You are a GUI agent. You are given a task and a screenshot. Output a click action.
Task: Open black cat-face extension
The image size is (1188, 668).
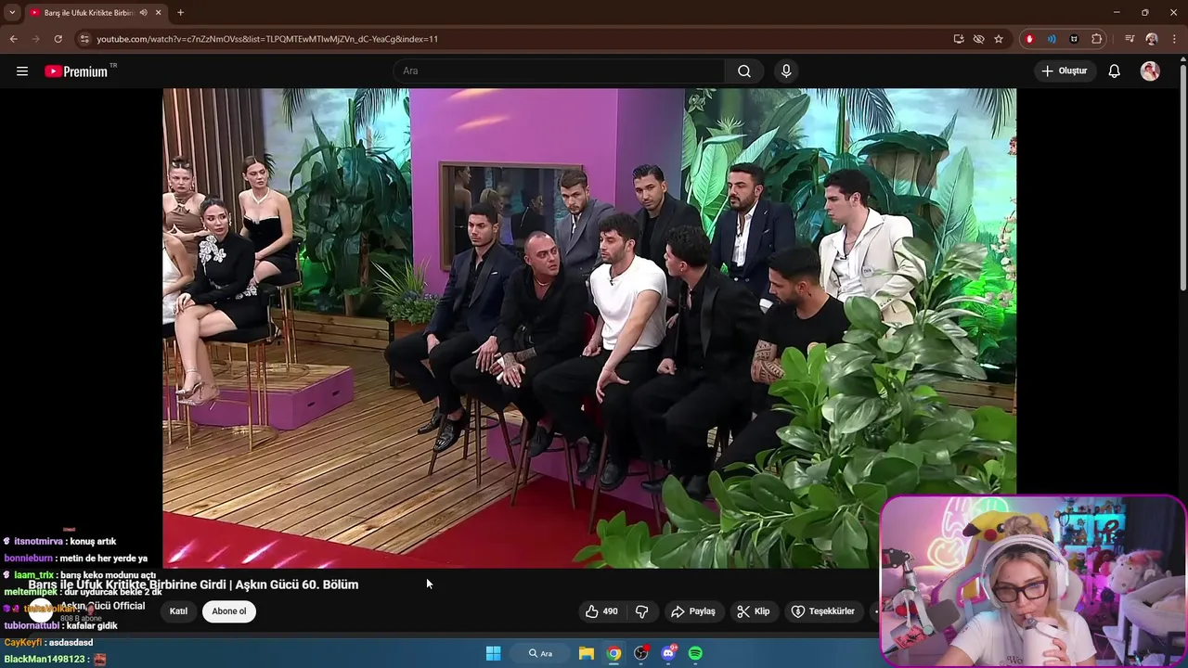1074,39
